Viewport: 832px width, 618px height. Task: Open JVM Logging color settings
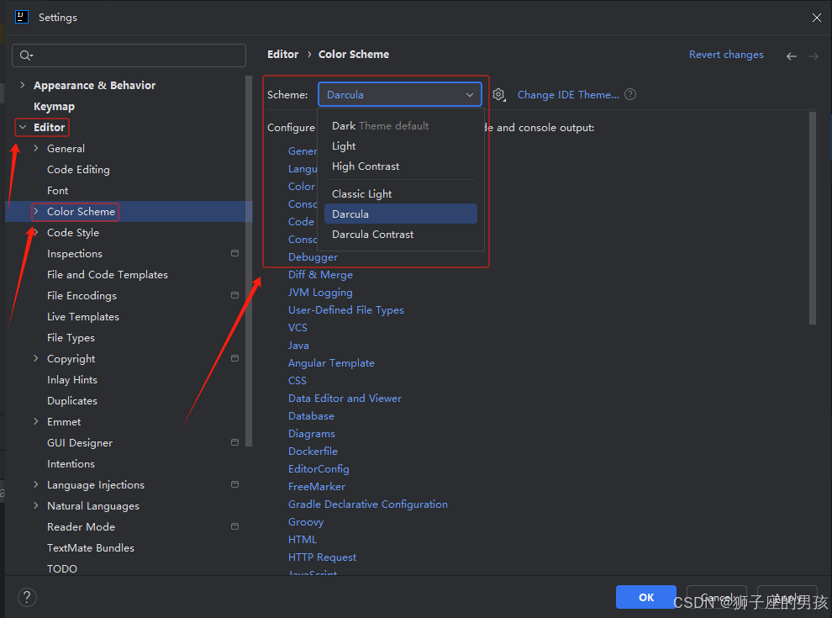(320, 293)
